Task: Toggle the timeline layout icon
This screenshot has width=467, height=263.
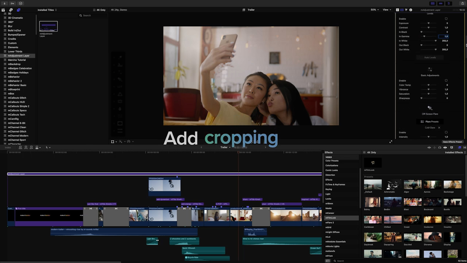Action: coord(441,3)
